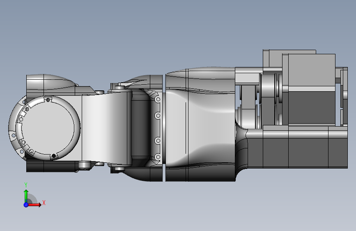Select the large round end cover on the arm's left
Screen dimensions: 356x231
pyautogui.click(x=48, y=128)
